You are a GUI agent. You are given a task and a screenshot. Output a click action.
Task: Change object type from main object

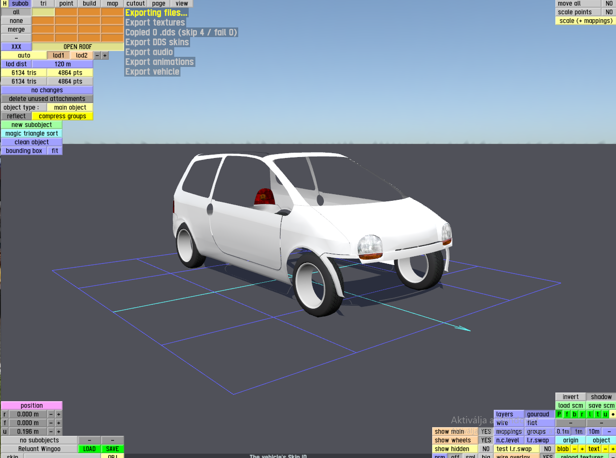click(x=70, y=107)
